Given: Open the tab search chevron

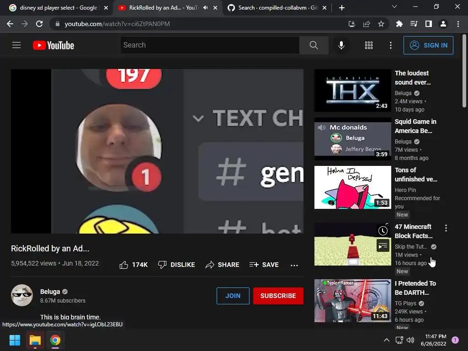Looking at the screenshot, I should pos(394,6).
